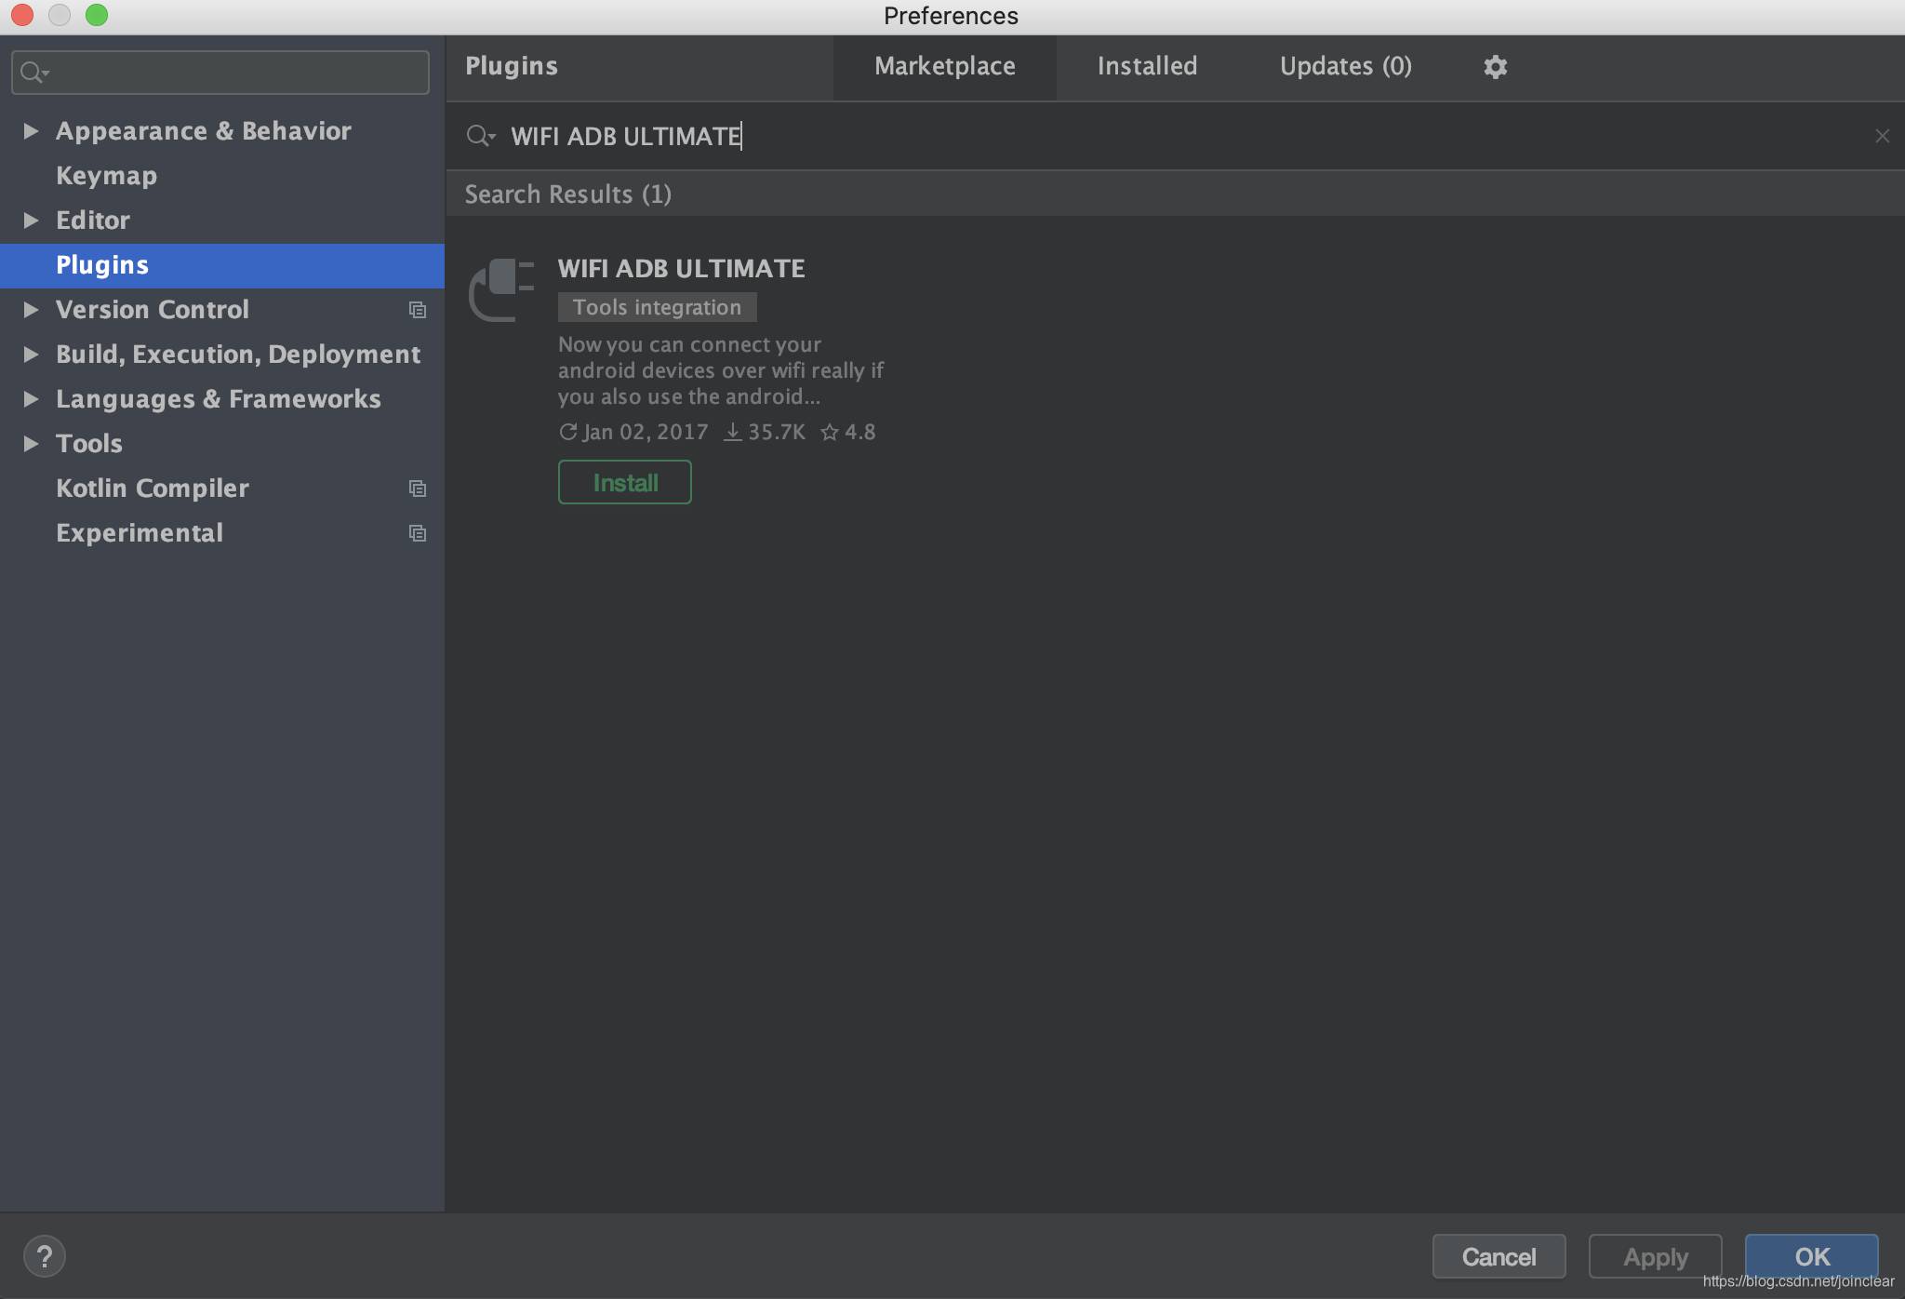Open help with the question mark button

44,1256
